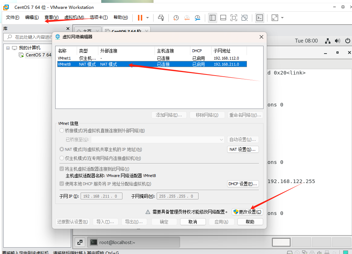The width and height of the screenshot is (352, 254).
Task: Open the 虚拟机(M) menu
Action: pos(74,18)
